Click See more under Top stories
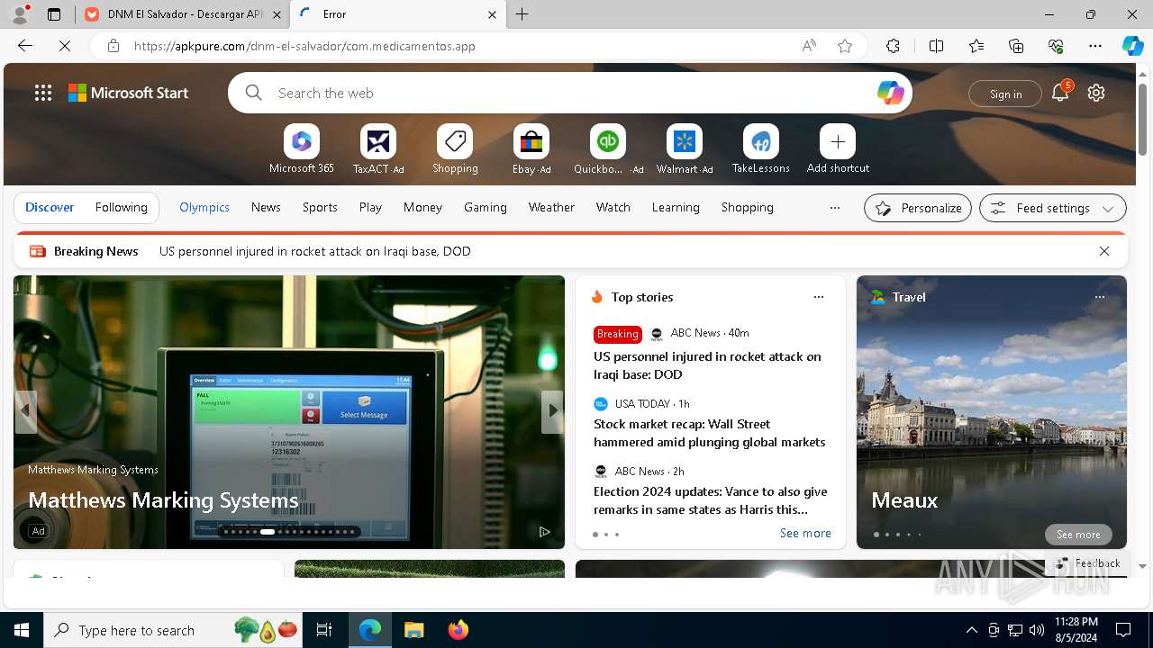 pyautogui.click(x=805, y=534)
